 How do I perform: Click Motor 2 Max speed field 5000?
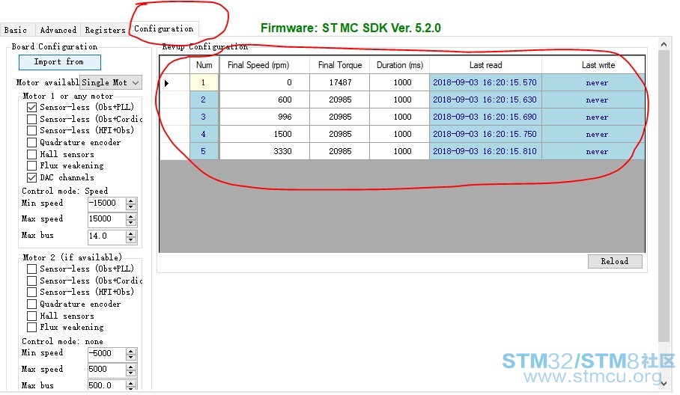point(106,370)
